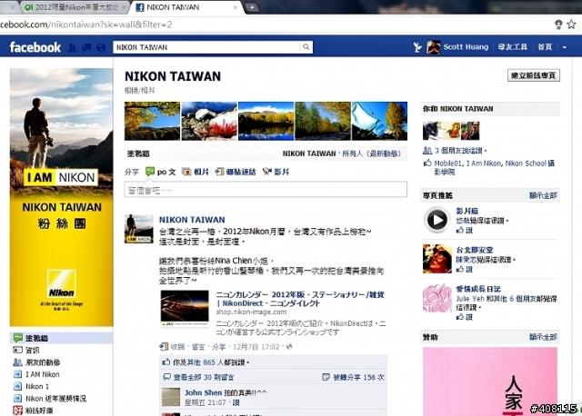Click 顯示全部 beside 贊助
This screenshot has width=582, height=416.
(x=543, y=337)
